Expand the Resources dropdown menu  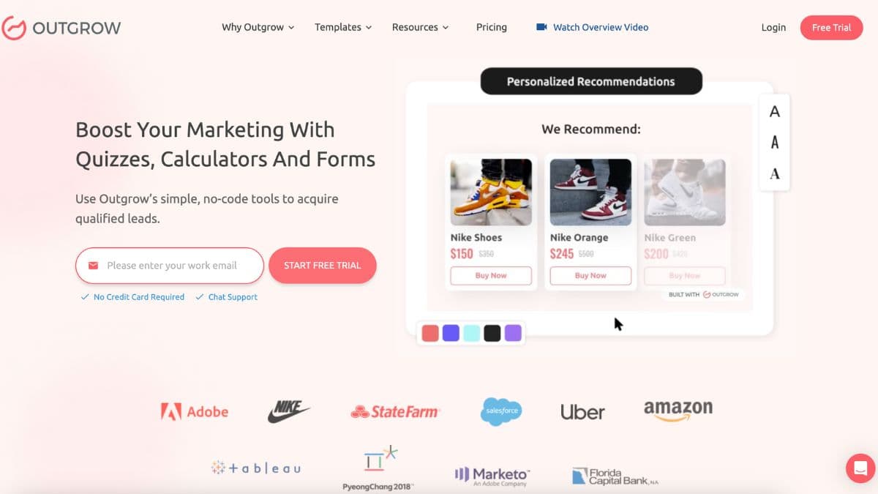pyautogui.click(x=420, y=27)
